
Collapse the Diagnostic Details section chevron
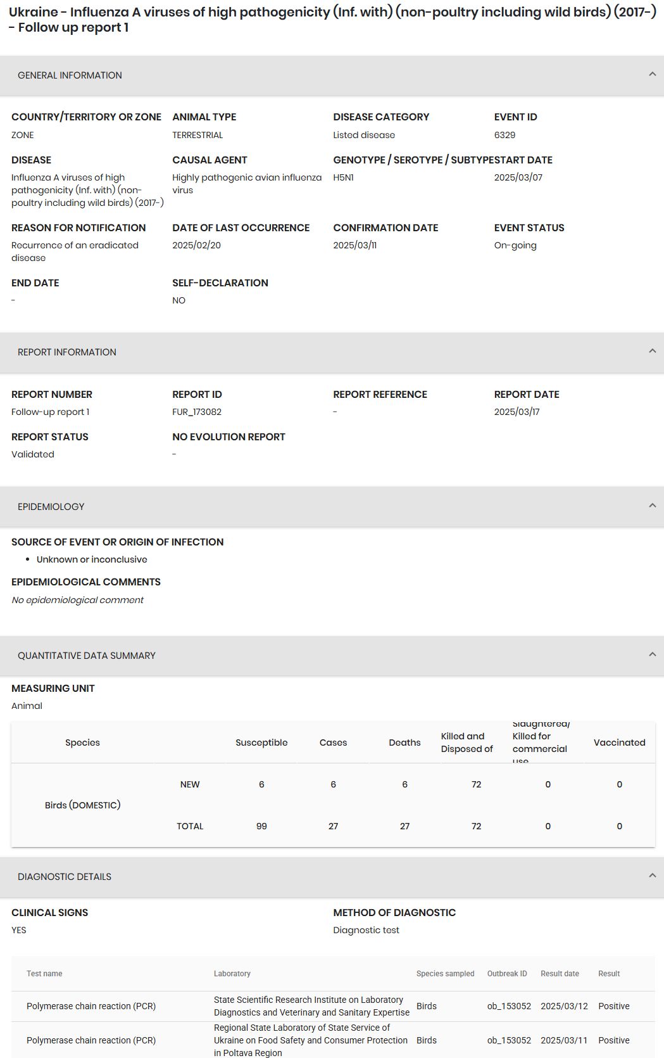point(652,876)
